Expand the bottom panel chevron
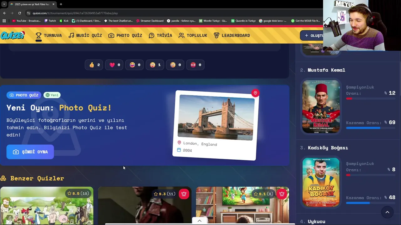The height and width of the screenshot is (225, 401). click(x=199, y=221)
